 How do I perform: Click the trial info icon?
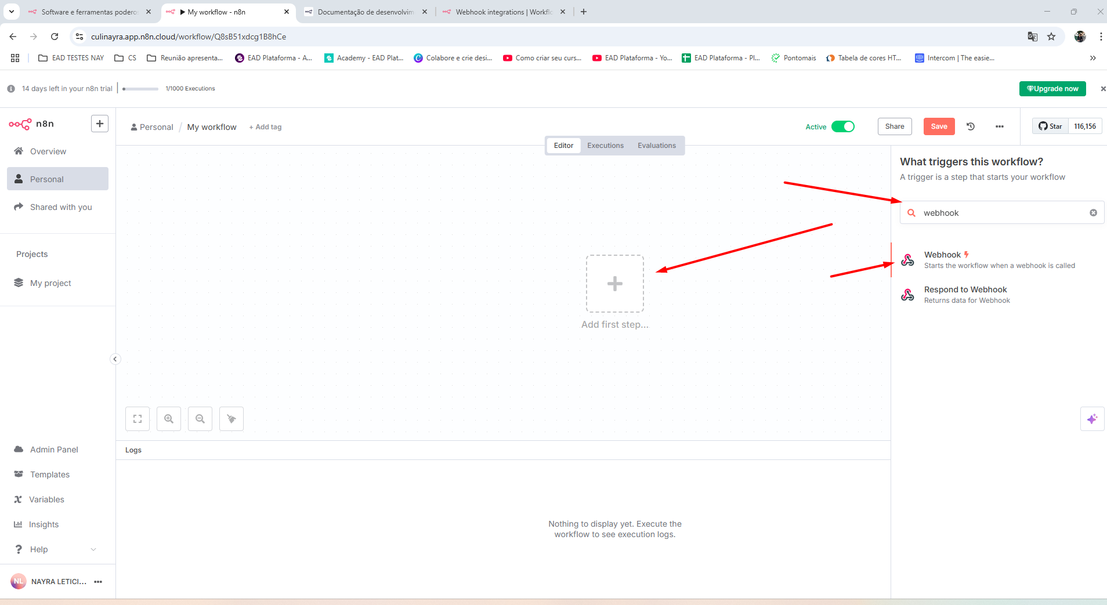[x=11, y=89]
